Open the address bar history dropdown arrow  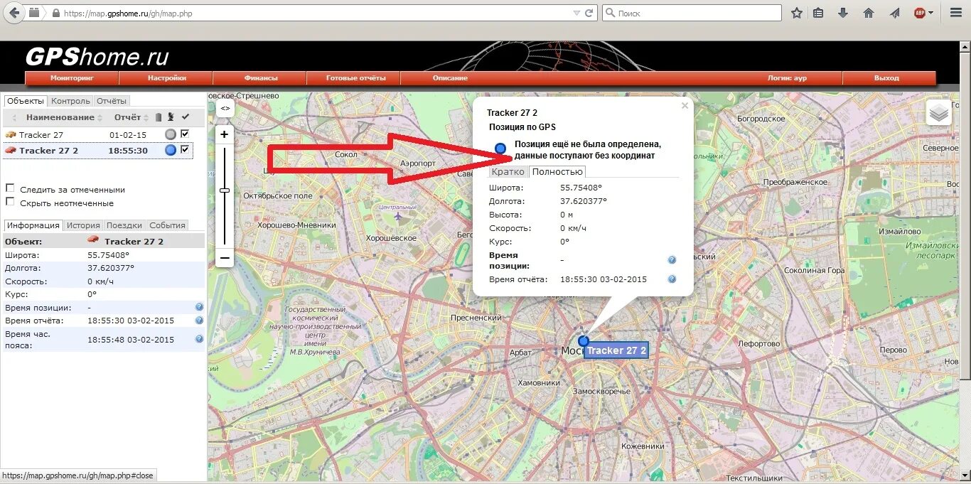point(576,14)
